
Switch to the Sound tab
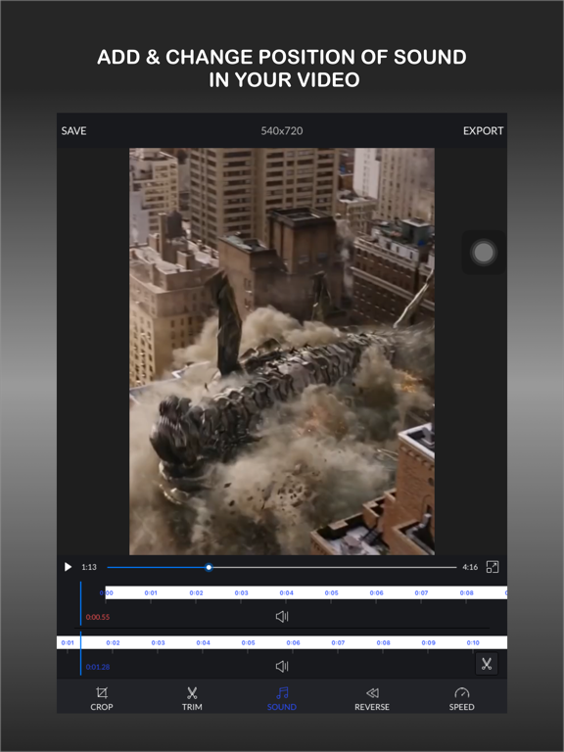(282, 698)
